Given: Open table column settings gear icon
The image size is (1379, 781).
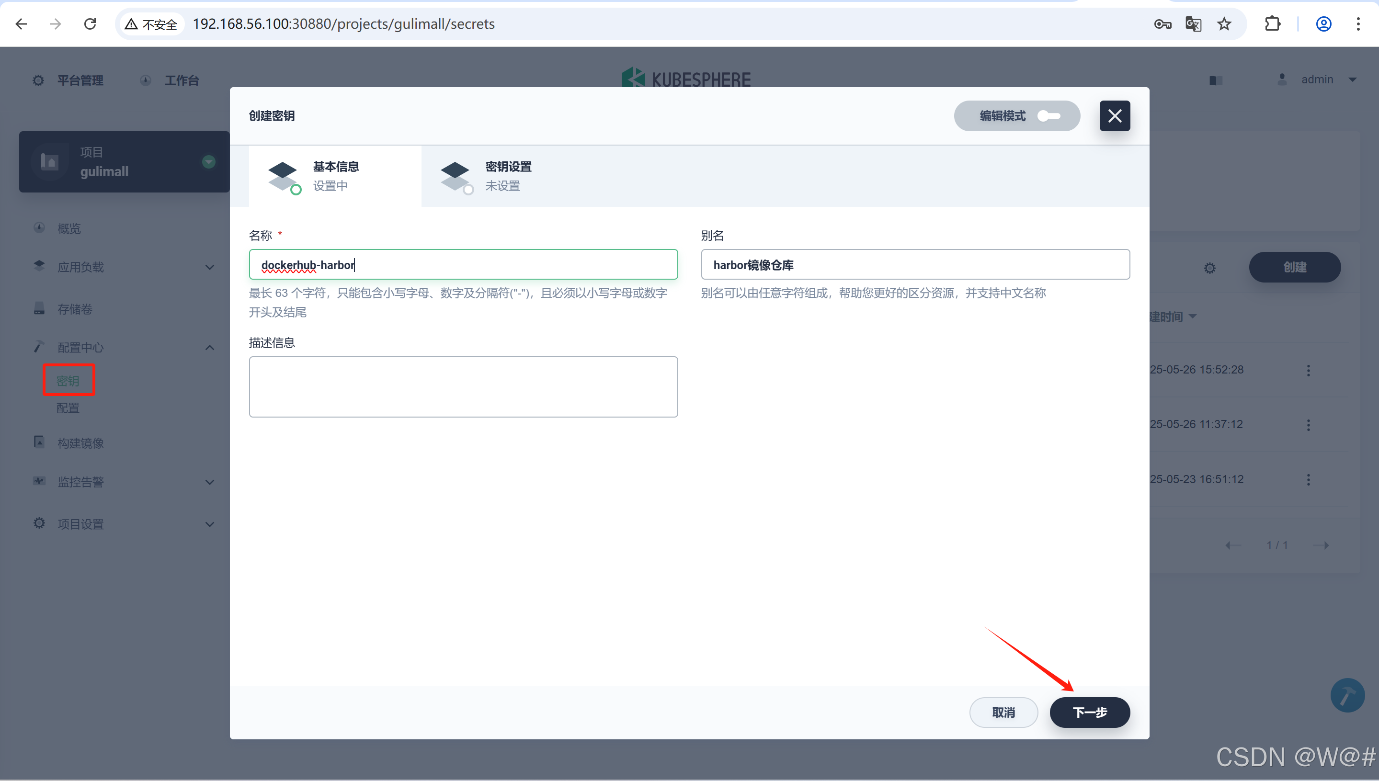Looking at the screenshot, I should click(1209, 268).
